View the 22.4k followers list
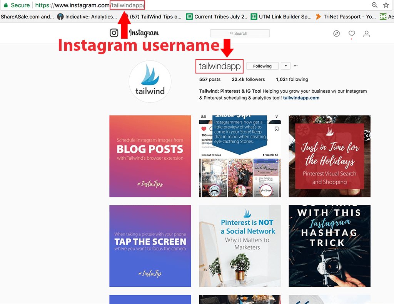 click(248, 79)
